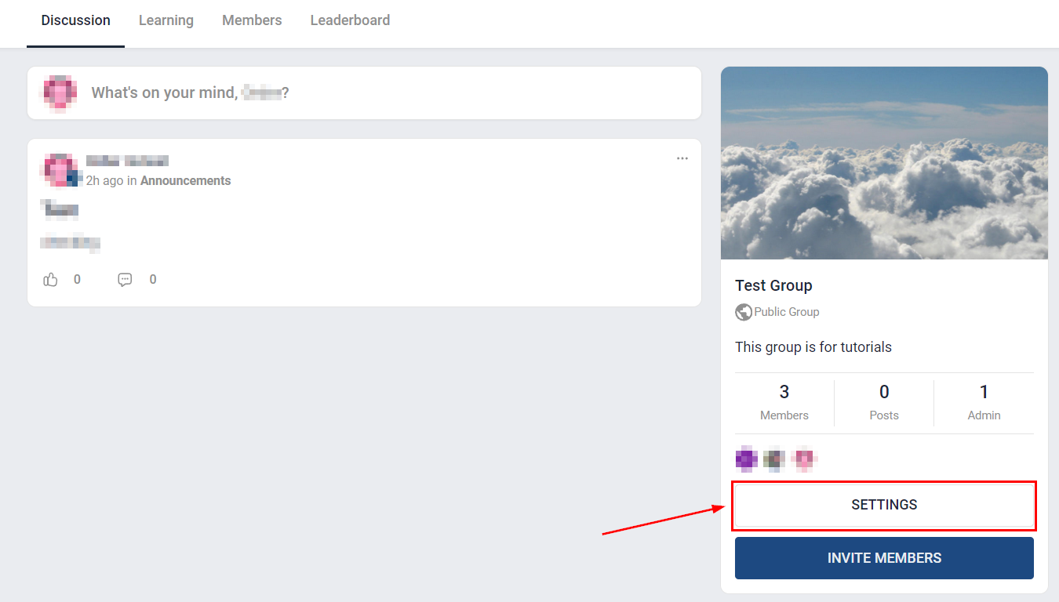Viewport: 1059px width, 602px height.
Task: Go to the Members tab
Action: coord(252,20)
